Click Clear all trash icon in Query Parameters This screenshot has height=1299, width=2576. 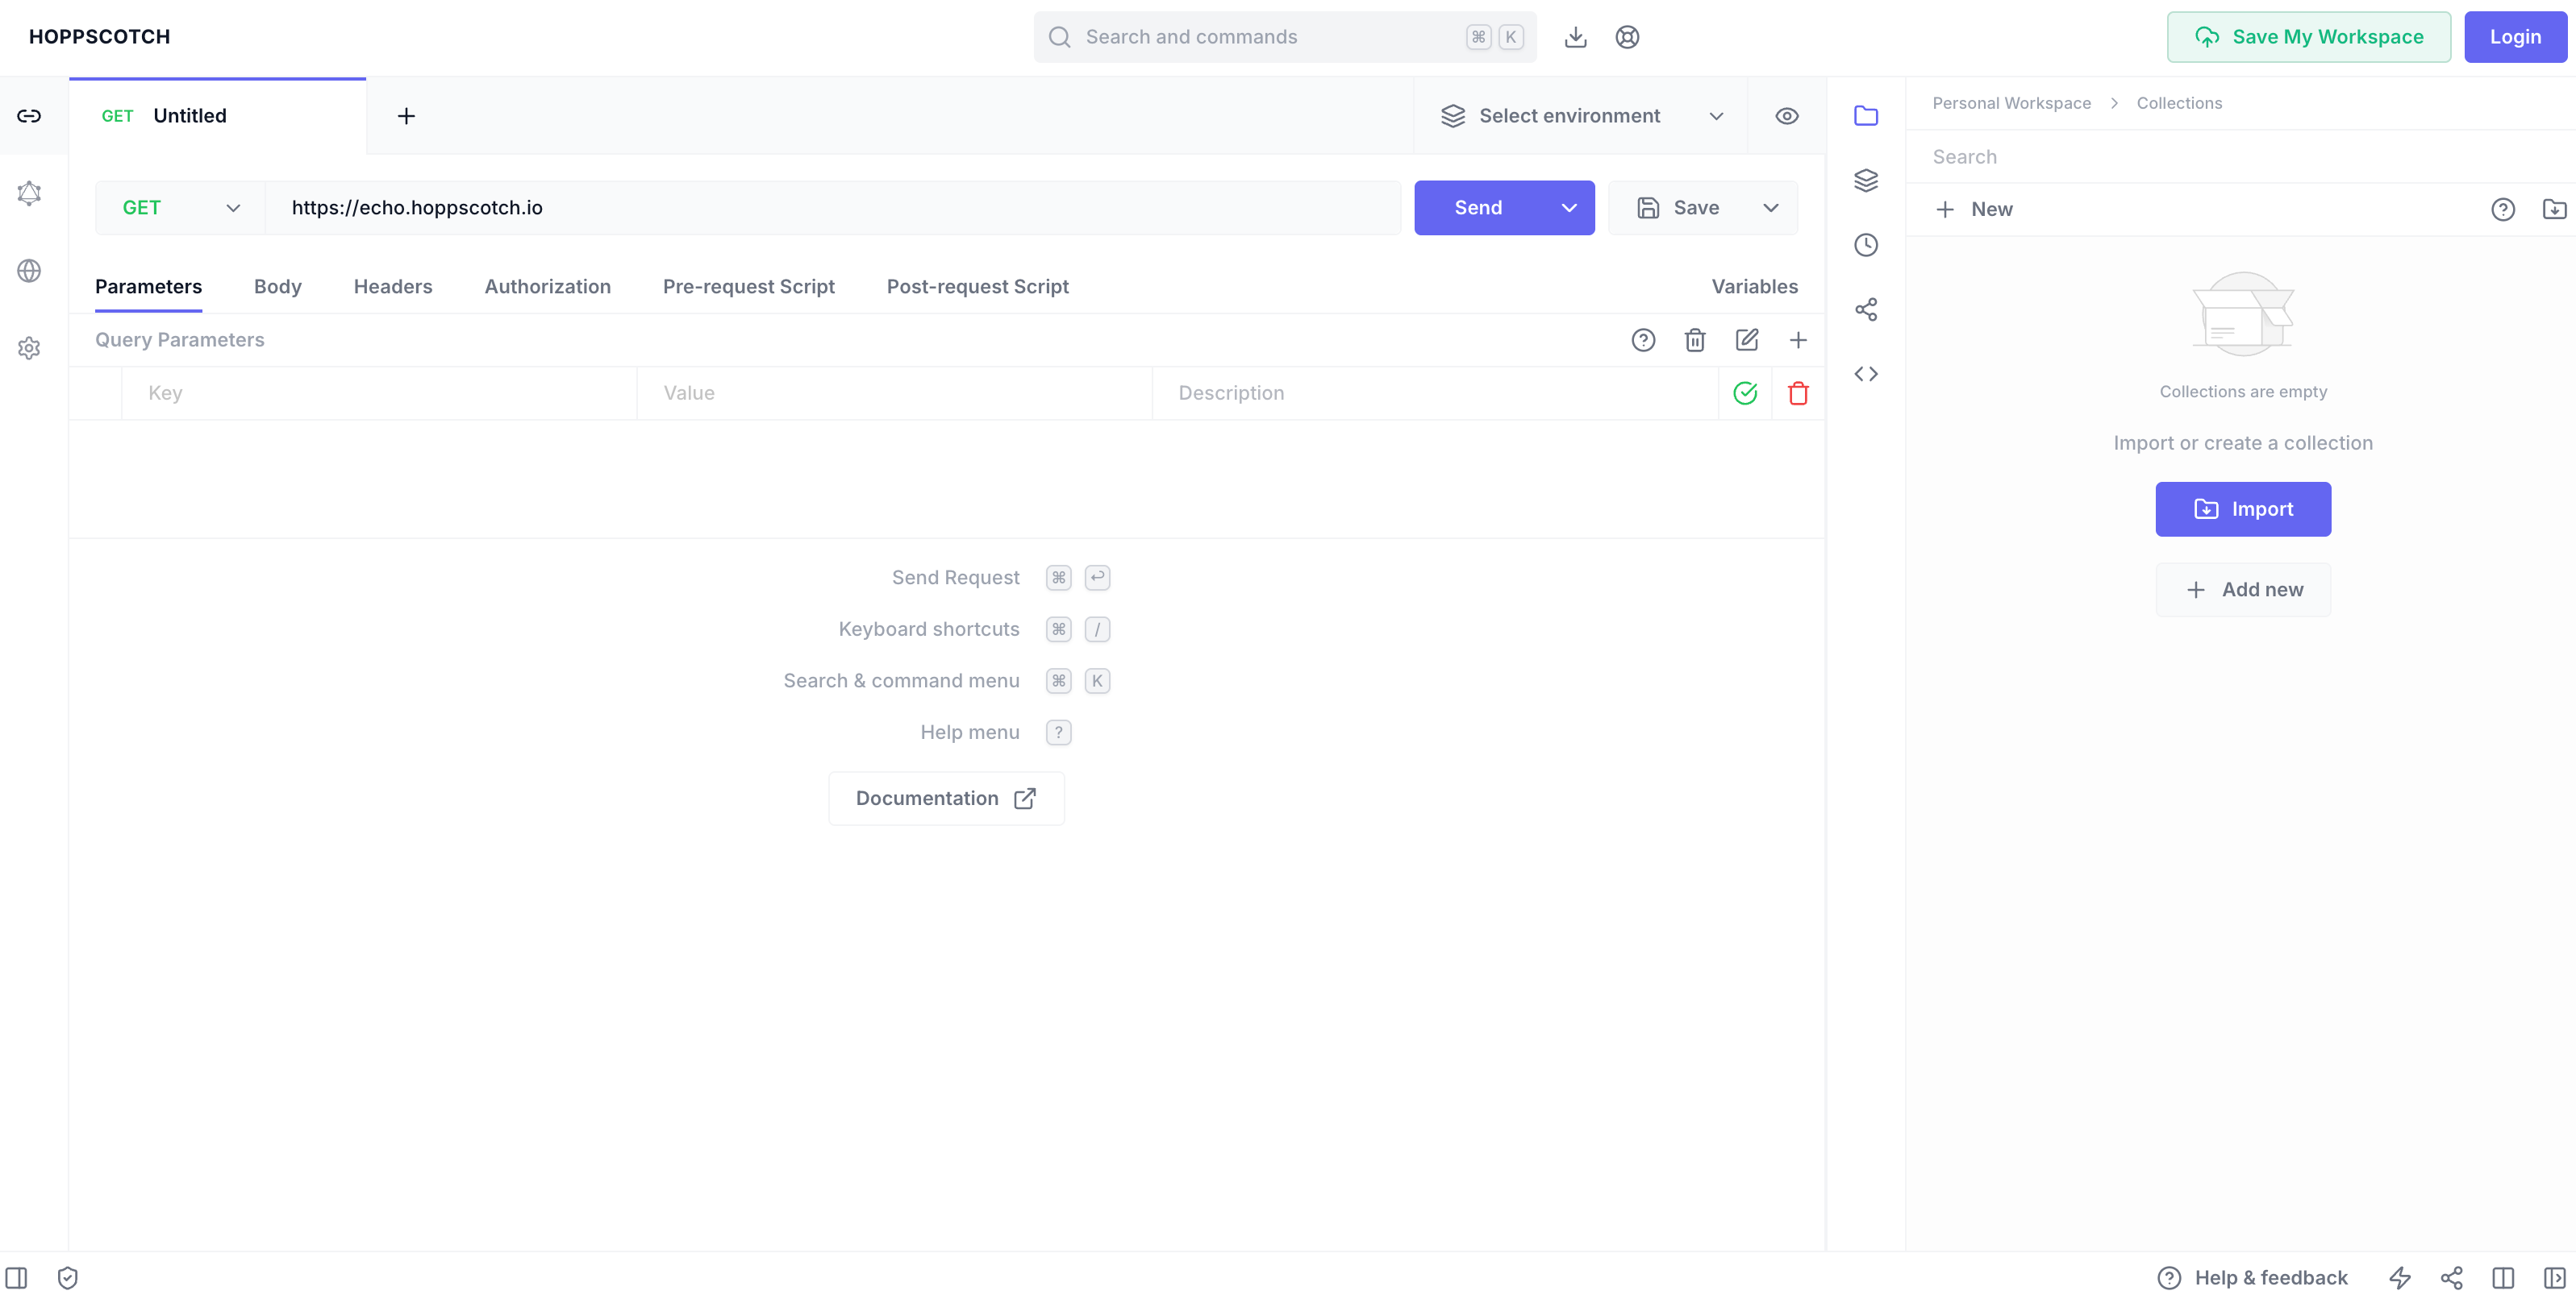click(x=1694, y=340)
